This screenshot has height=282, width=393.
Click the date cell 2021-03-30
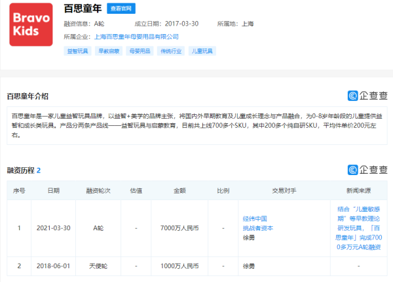click(54, 228)
